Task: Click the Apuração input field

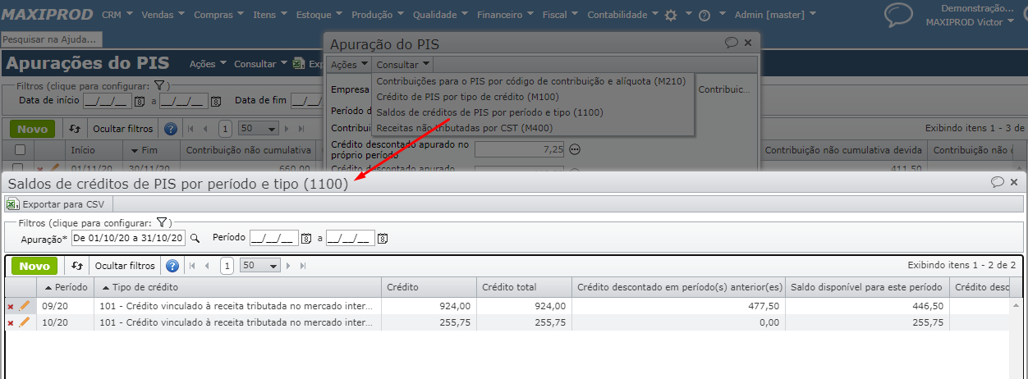Action: (x=129, y=238)
